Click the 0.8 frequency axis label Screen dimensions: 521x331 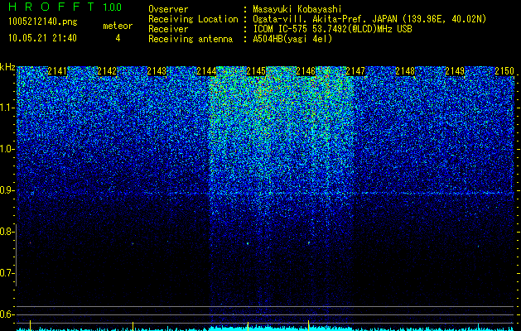pos(7,232)
